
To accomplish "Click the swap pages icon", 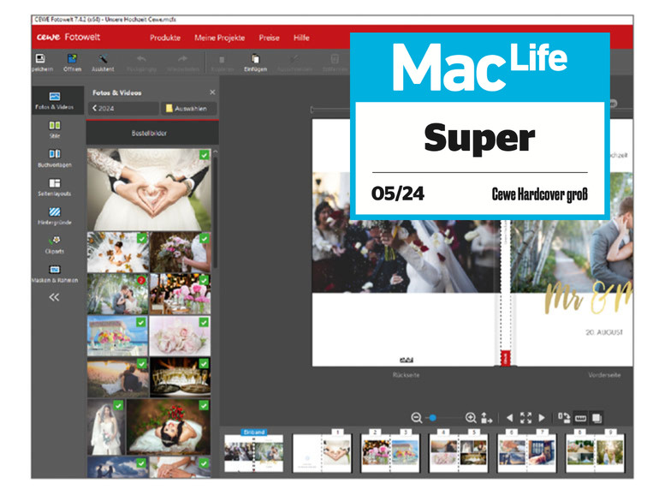I will 564,418.
